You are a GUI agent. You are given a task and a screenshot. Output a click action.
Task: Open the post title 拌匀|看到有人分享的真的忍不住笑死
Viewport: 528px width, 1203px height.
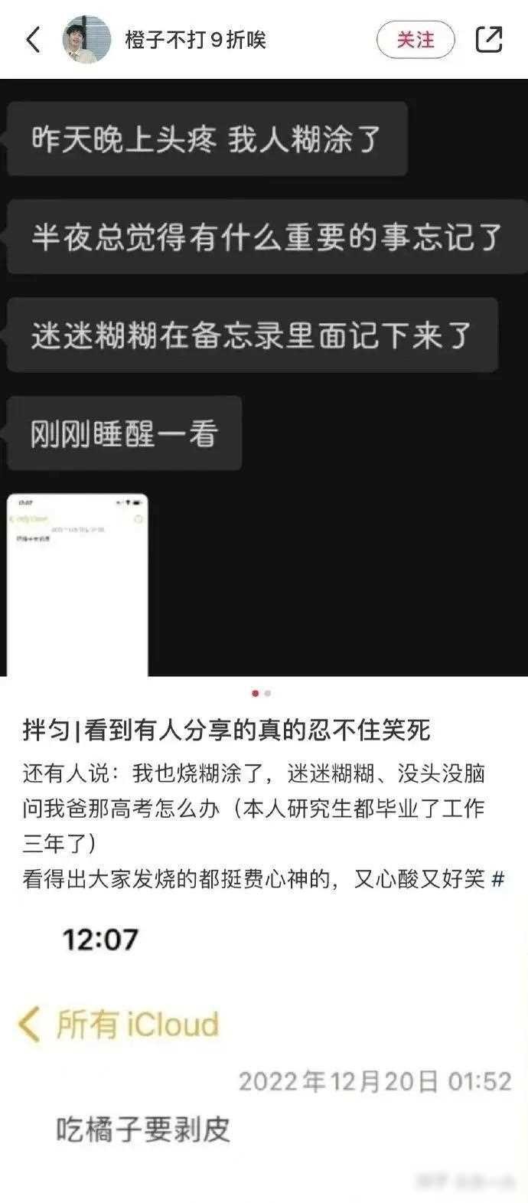pyautogui.click(x=227, y=731)
